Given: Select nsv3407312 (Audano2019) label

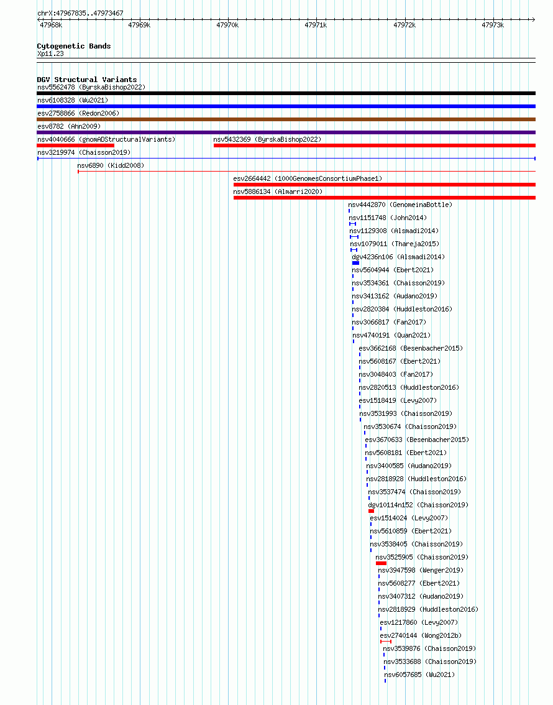Looking at the screenshot, I should [421, 596].
